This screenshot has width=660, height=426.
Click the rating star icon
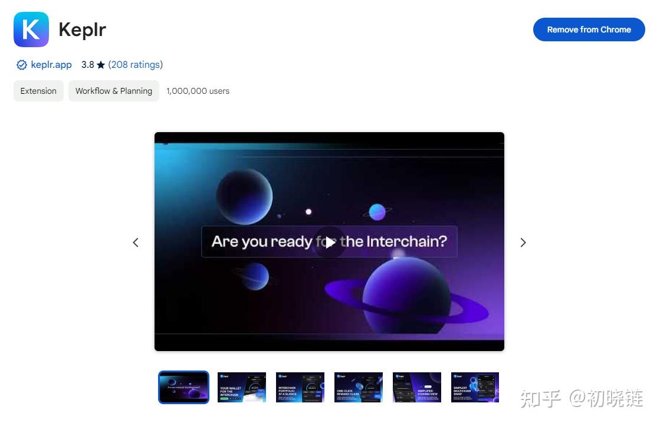[101, 65]
